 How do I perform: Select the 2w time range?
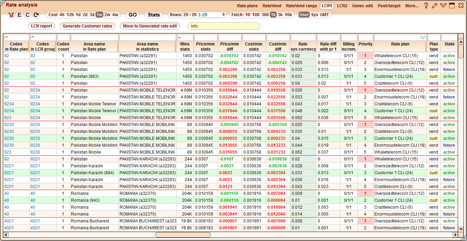coord(107,15)
